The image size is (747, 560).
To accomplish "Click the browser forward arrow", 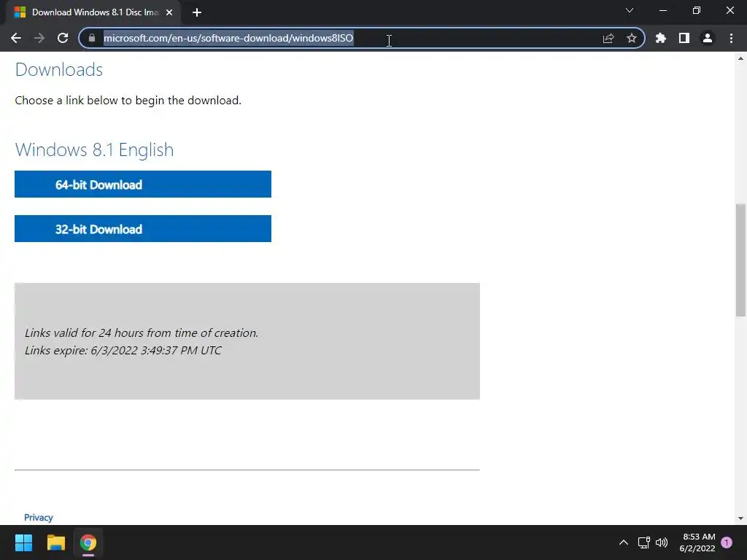I will click(x=39, y=38).
